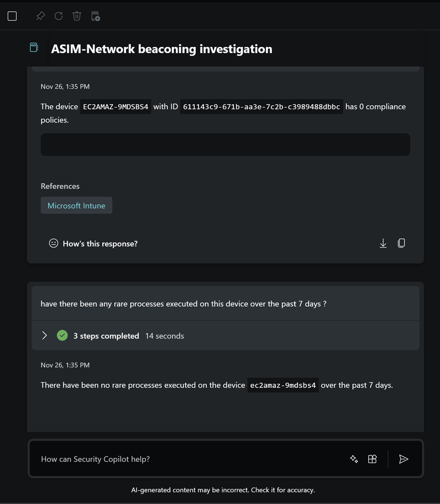Submit the prompt using the send arrow

point(404,459)
